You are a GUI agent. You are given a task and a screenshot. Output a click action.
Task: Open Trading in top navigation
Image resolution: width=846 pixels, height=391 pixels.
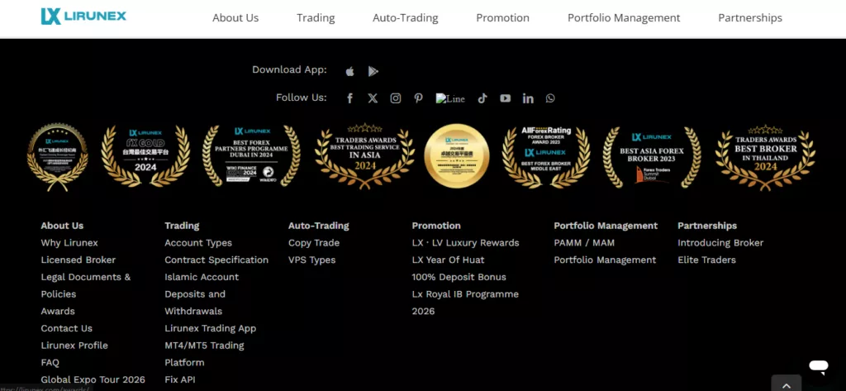click(316, 18)
